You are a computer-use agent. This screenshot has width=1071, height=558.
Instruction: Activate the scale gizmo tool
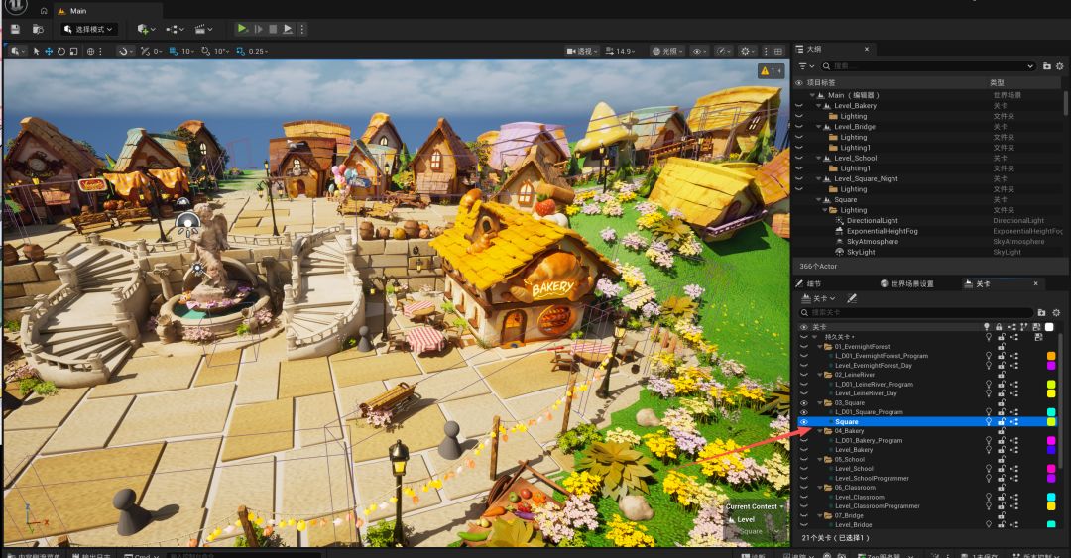[73, 52]
